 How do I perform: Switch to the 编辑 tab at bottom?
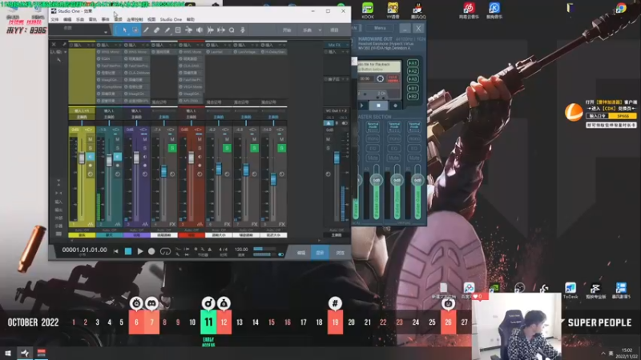301,253
